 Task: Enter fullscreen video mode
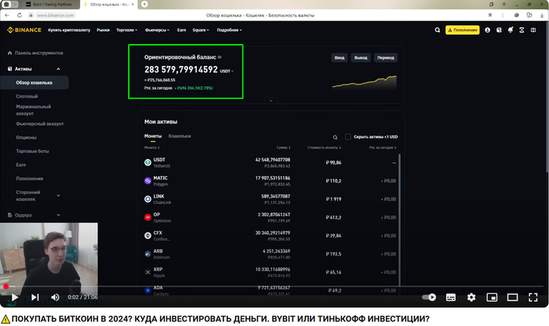(533, 297)
